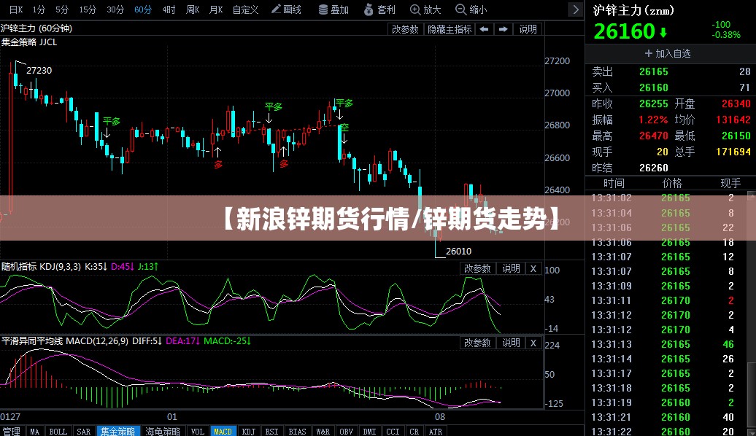
Task: Select the 4时 timeframe
Action: coord(169,9)
